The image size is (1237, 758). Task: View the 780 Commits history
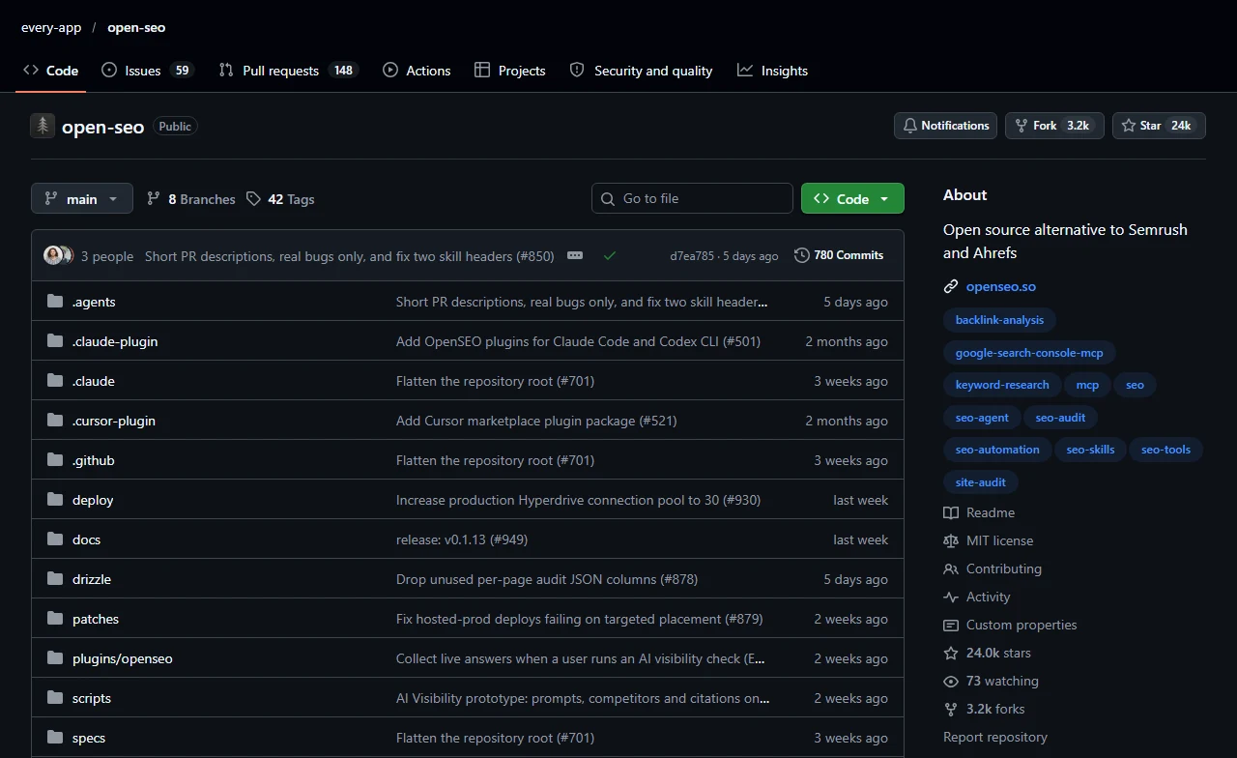(x=839, y=255)
